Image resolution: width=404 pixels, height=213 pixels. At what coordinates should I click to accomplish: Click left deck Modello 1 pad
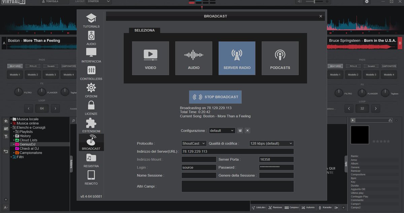pyautogui.click(x=15, y=75)
